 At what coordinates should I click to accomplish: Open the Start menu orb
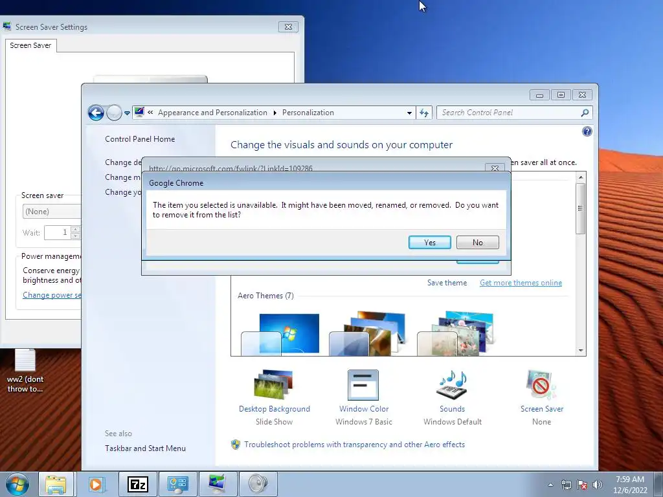coord(17,484)
